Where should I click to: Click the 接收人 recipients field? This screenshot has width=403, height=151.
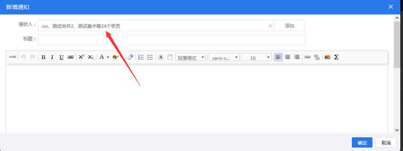pos(156,25)
